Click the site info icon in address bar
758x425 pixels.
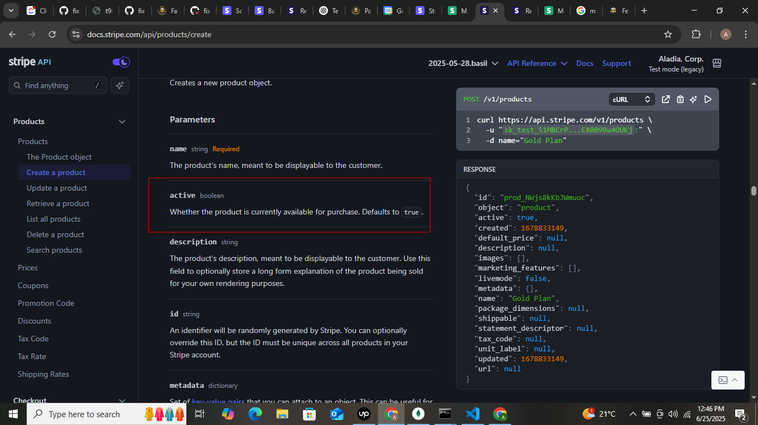tap(76, 34)
